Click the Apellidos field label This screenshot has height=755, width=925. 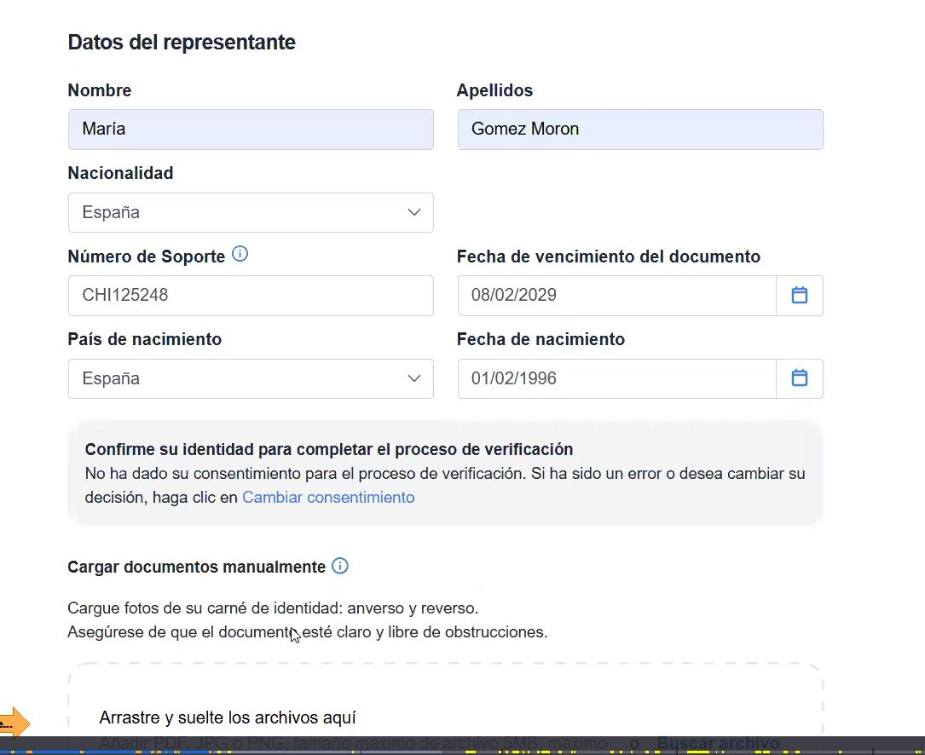(494, 90)
